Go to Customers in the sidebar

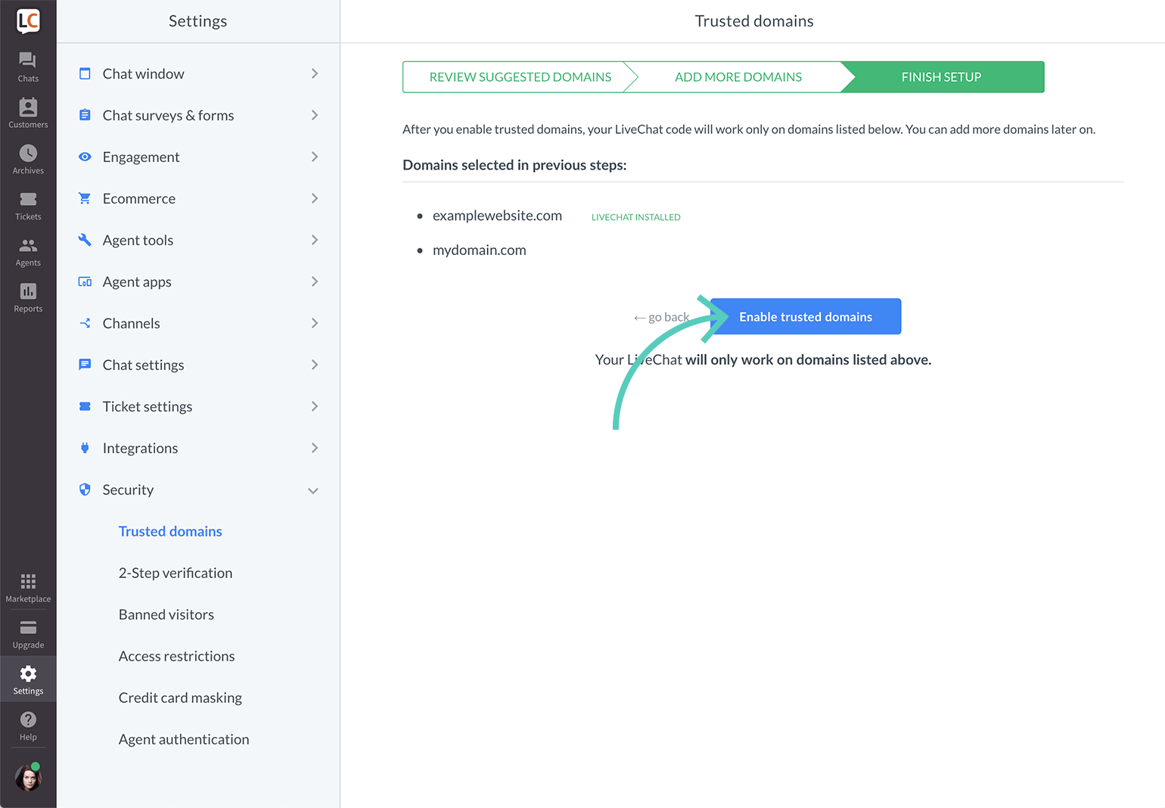[x=28, y=113]
